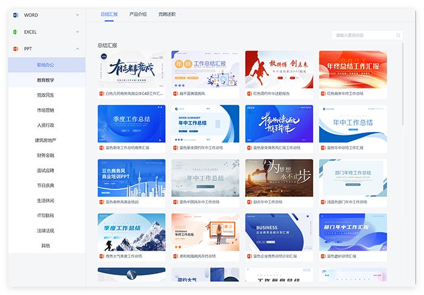Click the search magnifier icon in search box

point(397,35)
